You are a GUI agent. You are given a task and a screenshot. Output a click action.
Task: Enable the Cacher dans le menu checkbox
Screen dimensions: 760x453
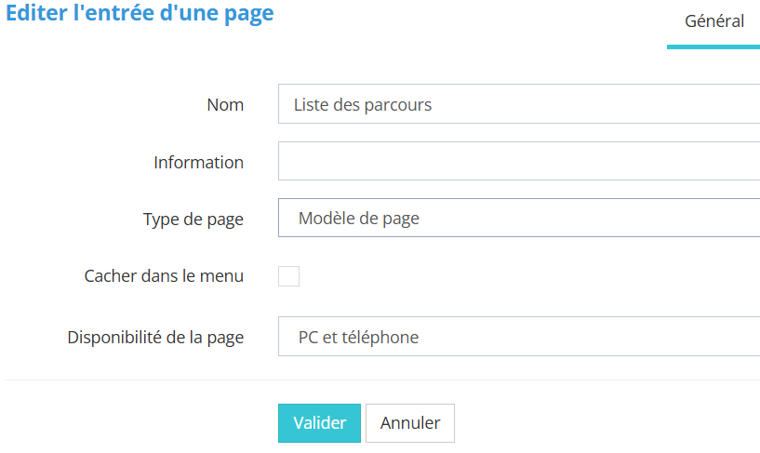[288, 276]
